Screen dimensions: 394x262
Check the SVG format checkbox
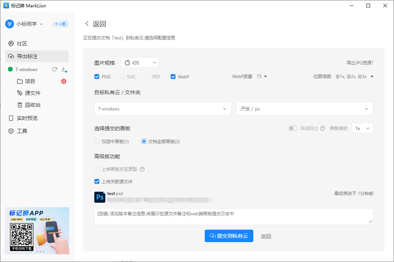(122, 77)
